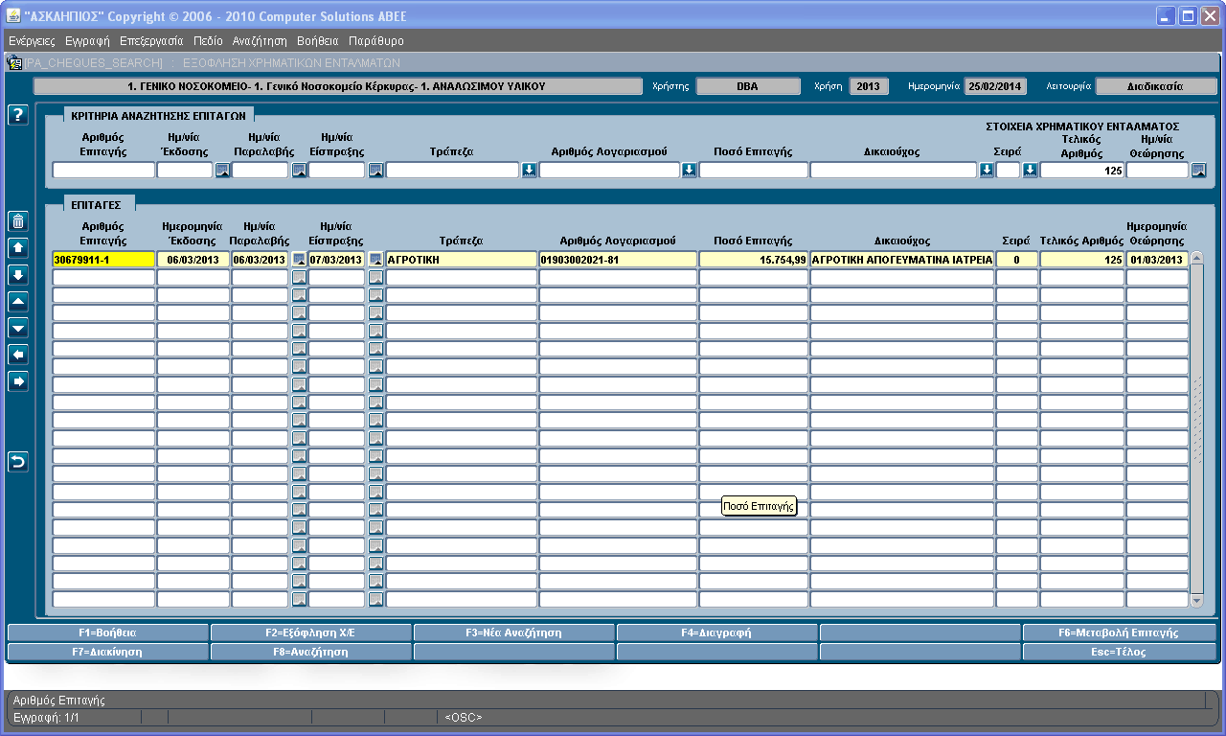Expand the Τράπεζα list in search criteria

pos(529,171)
